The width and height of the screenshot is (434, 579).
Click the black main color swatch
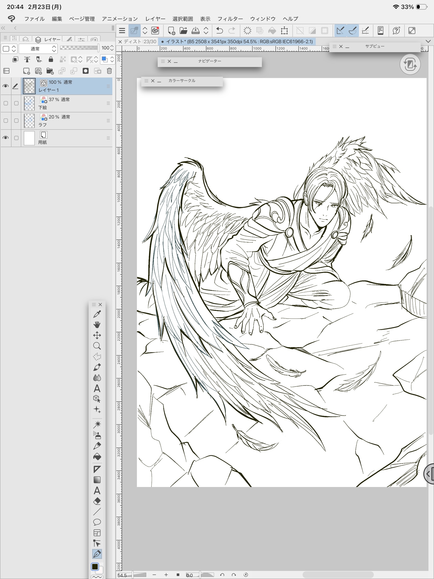click(x=95, y=567)
